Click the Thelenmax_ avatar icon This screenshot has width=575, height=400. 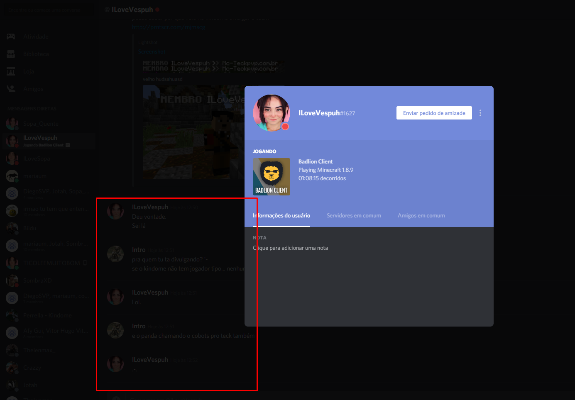point(12,350)
